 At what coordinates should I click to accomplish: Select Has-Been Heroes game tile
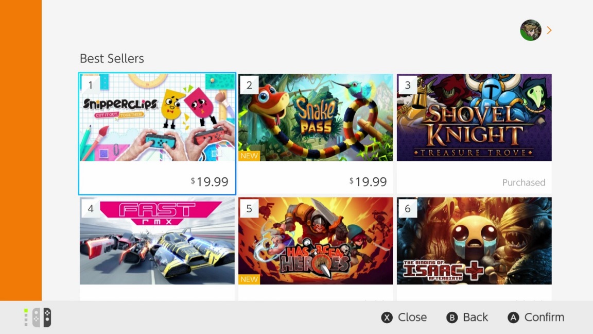click(x=316, y=241)
